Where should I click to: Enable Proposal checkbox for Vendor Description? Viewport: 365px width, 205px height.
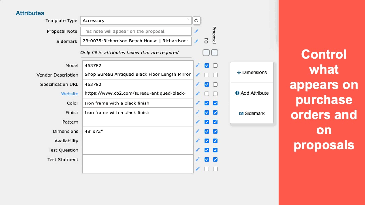215,75
